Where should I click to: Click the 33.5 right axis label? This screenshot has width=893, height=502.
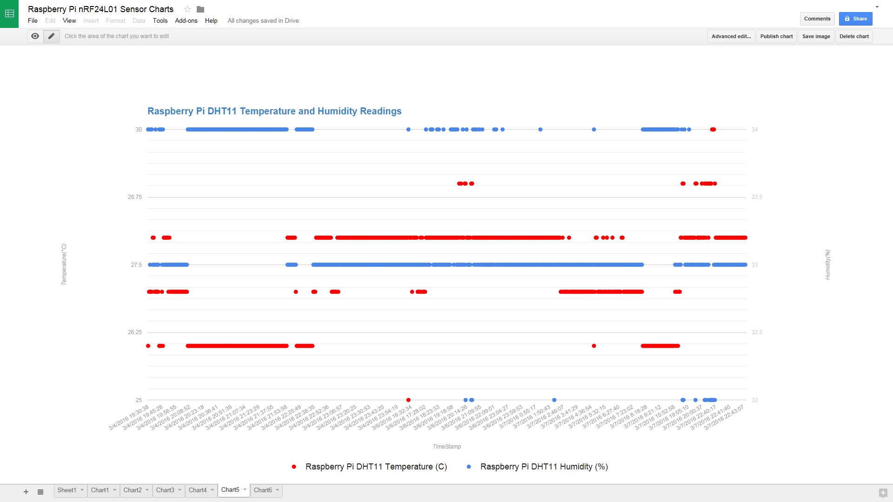coord(757,197)
